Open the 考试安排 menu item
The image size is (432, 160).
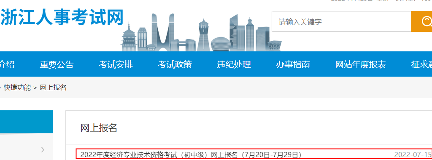pos(116,64)
